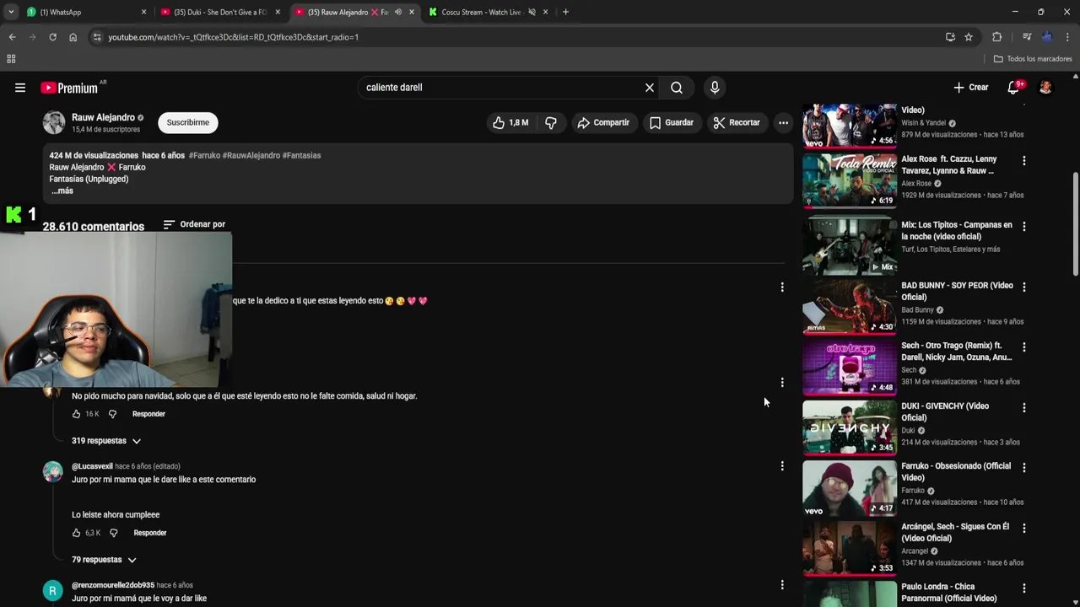This screenshot has width=1080, height=607.
Task: Open Rauw Alejandro channel name
Action: 103,117
